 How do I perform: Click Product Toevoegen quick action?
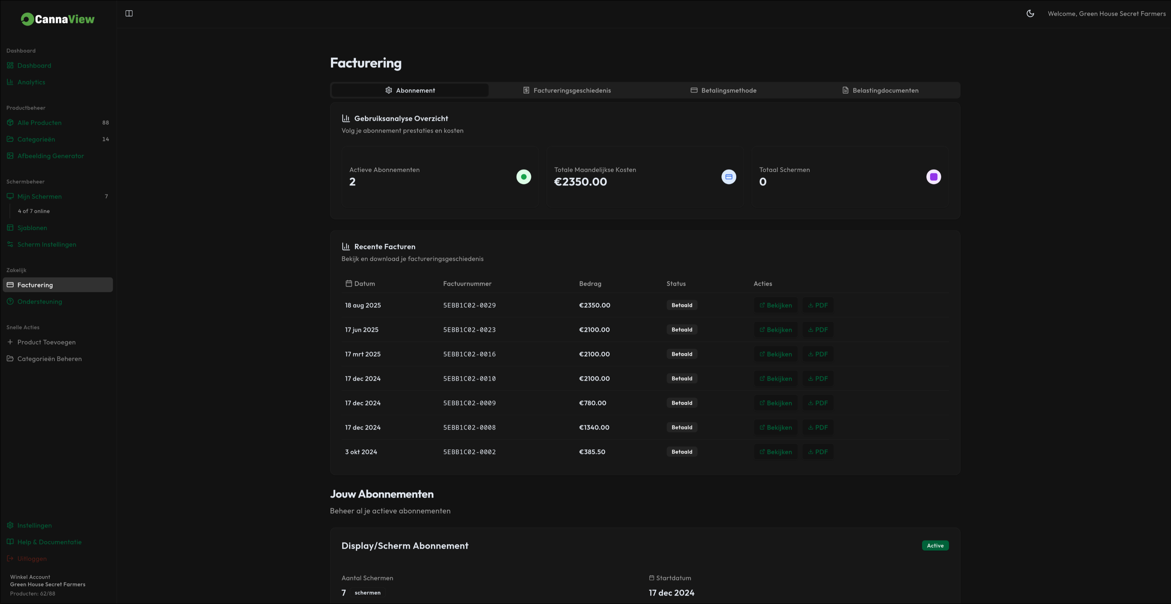46,342
